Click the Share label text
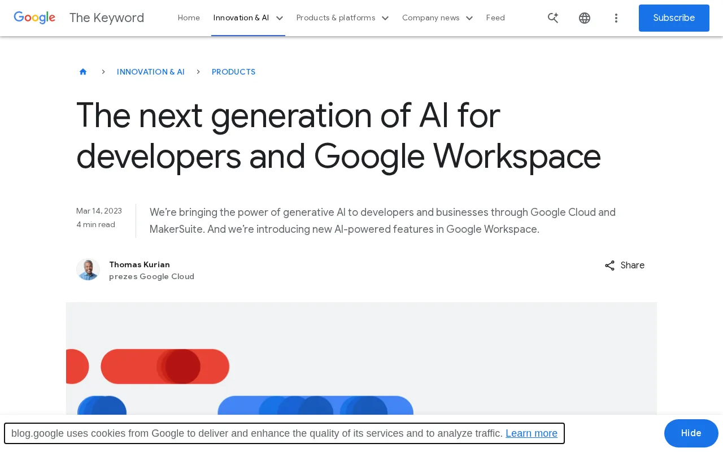The width and height of the screenshot is (723, 452). 633,266
